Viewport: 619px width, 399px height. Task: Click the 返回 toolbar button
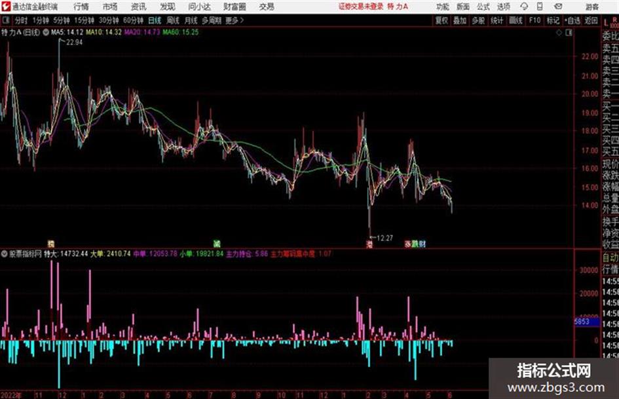[591, 20]
